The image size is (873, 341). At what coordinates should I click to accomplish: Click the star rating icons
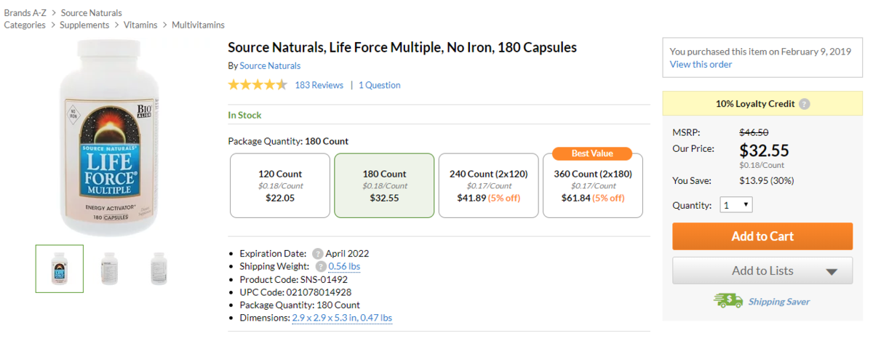click(258, 85)
